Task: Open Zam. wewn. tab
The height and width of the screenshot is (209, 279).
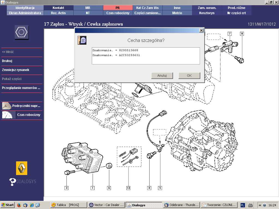Action: (207, 8)
